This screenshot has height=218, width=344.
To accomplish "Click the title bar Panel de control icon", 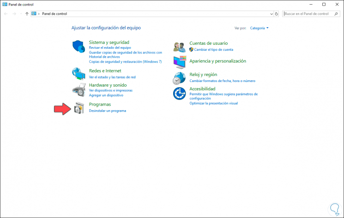I will pyautogui.click(x=5, y=4).
